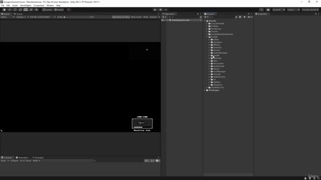Switch to the Game tab
This screenshot has width=321, height=180.
point(6,14)
